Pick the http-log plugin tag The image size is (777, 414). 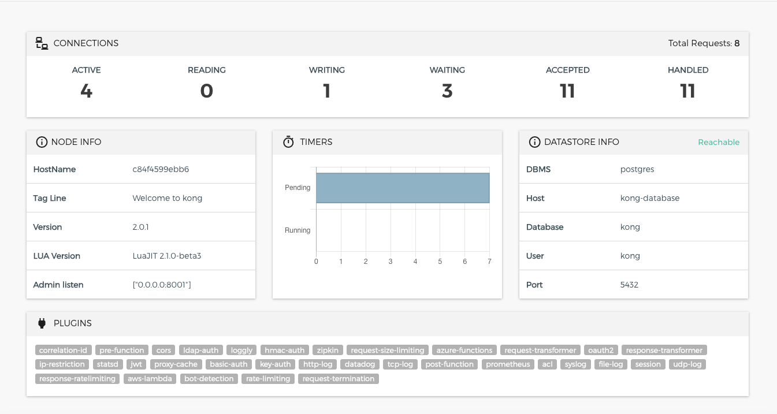coord(318,364)
